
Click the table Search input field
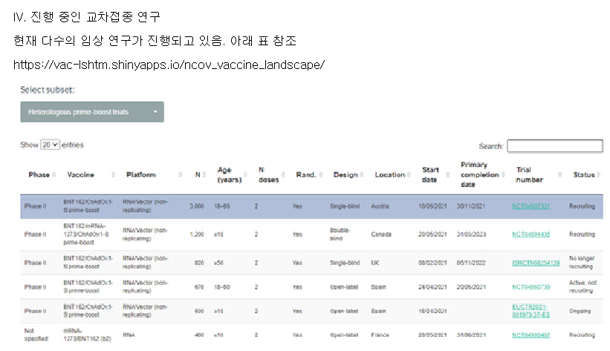point(554,146)
